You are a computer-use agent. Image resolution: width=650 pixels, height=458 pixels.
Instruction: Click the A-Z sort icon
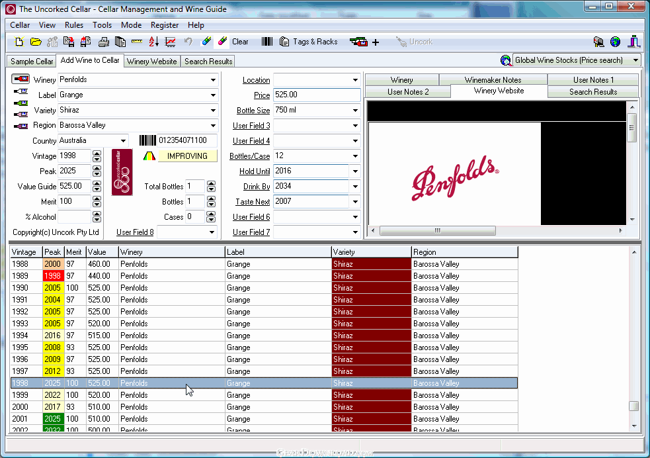tap(154, 42)
